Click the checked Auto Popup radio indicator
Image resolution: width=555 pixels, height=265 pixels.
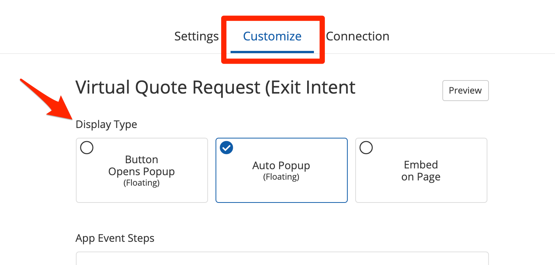(226, 148)
